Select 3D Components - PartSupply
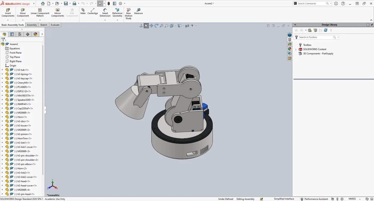The width and height of the screenshot is (374, 201). click(x=318, y=53)
